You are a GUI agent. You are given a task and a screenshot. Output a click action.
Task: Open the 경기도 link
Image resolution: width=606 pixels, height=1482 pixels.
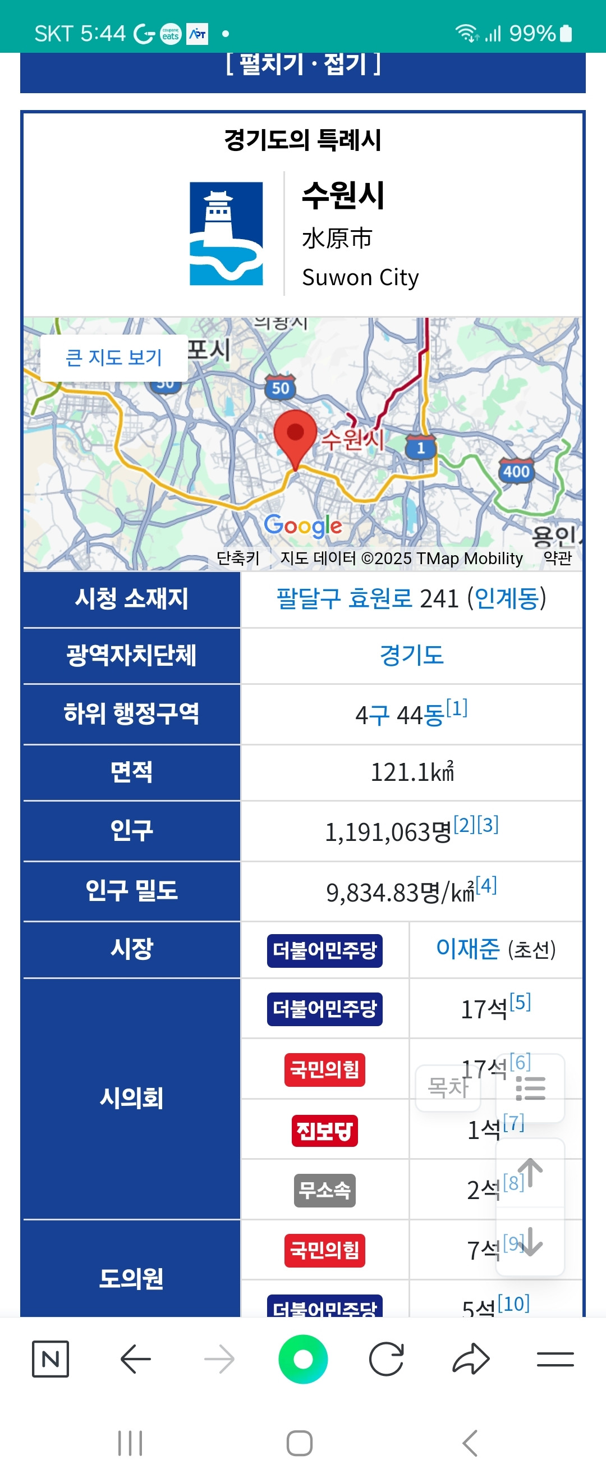(412, 655)
